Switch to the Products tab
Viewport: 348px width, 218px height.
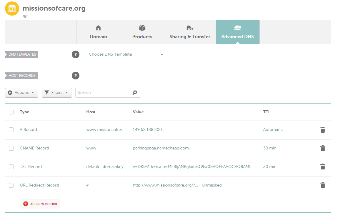click(142, 32)
